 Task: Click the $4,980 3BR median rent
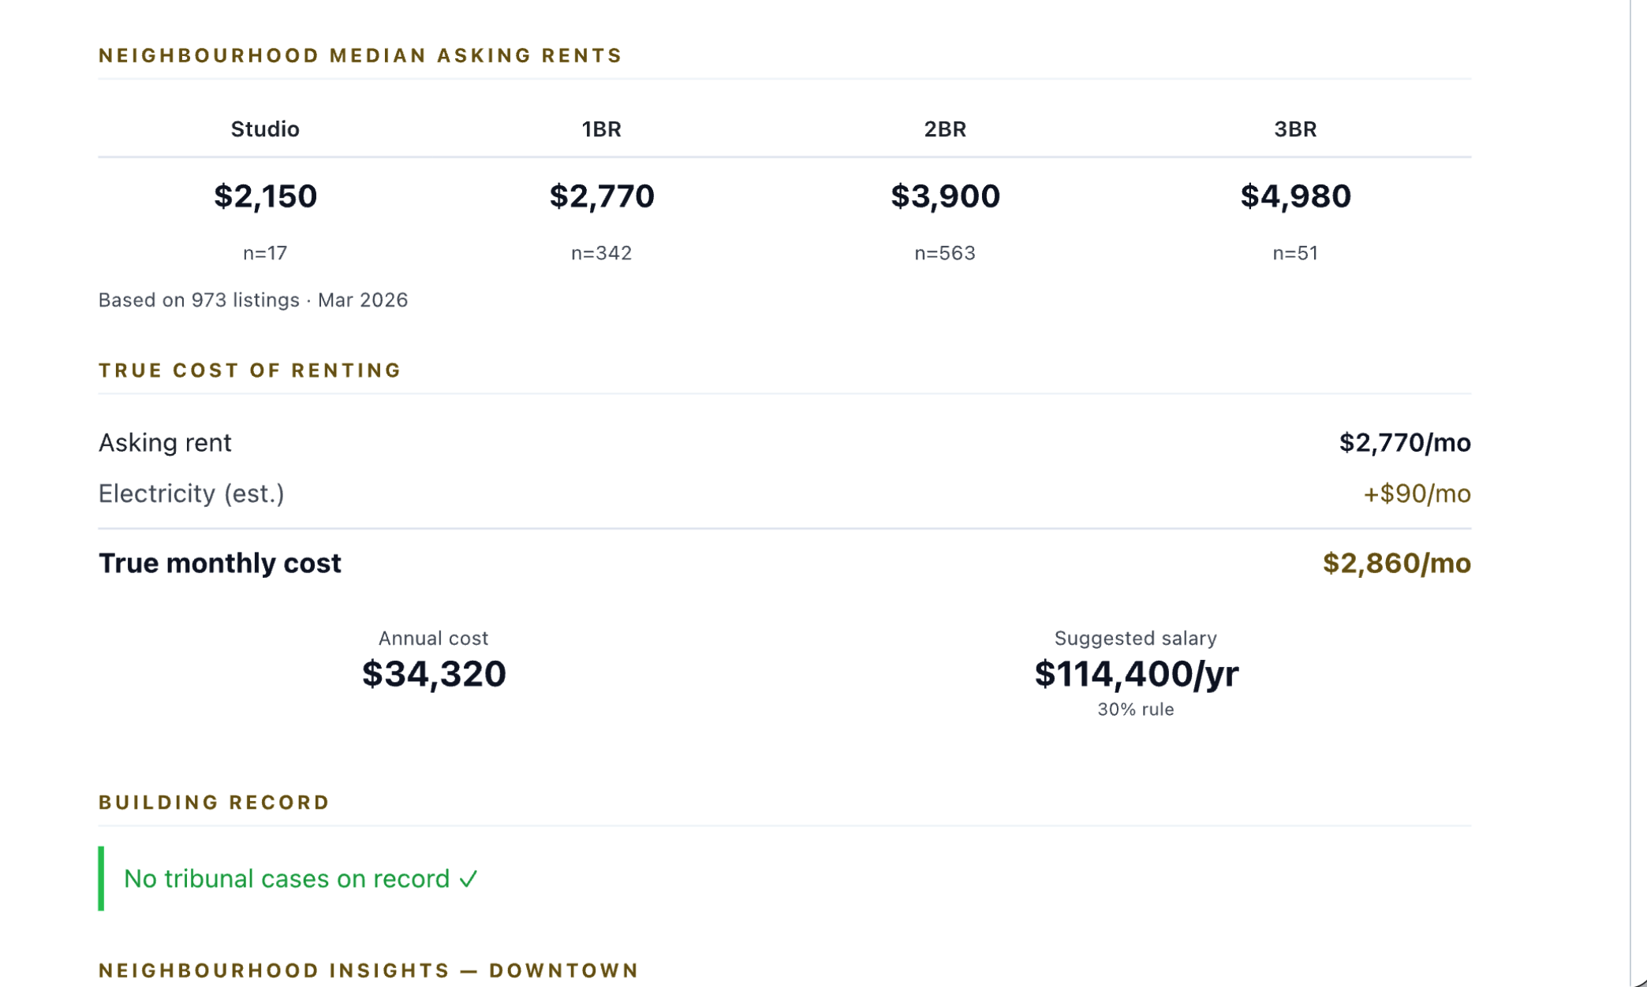(1295, 196)
